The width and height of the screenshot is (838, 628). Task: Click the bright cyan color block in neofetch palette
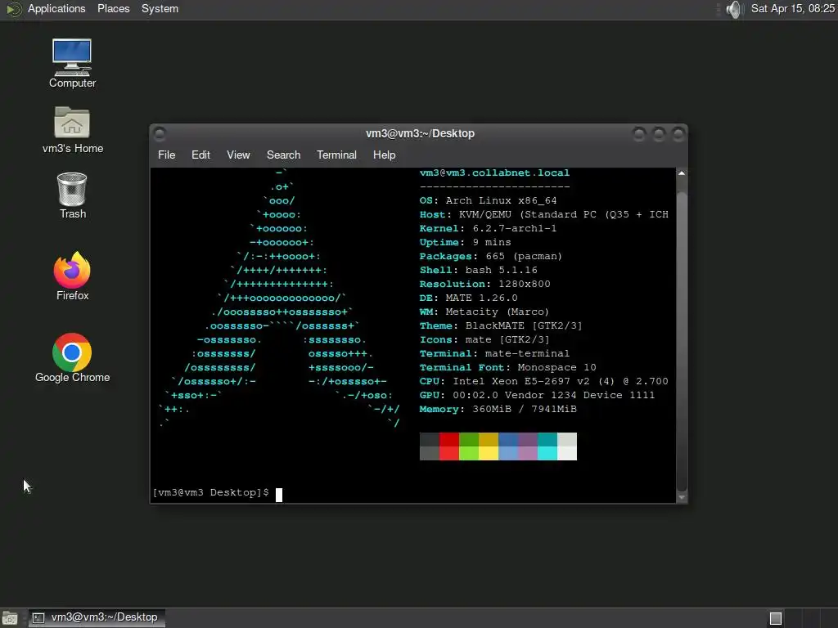click(547, 453)
